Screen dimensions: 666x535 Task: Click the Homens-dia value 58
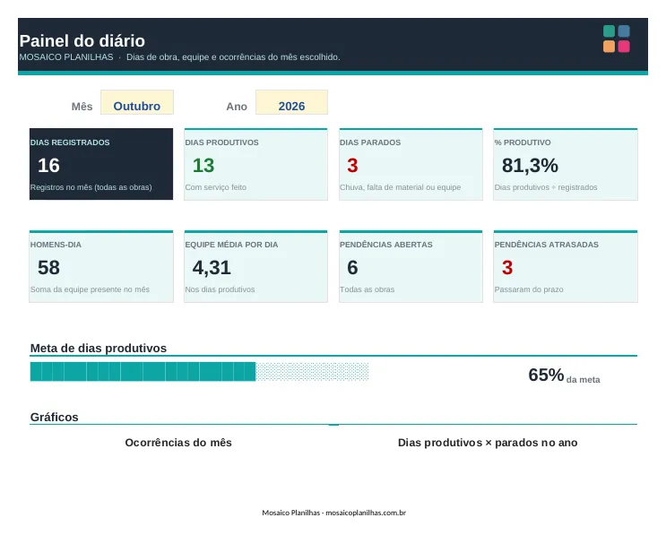coord(48,267)
